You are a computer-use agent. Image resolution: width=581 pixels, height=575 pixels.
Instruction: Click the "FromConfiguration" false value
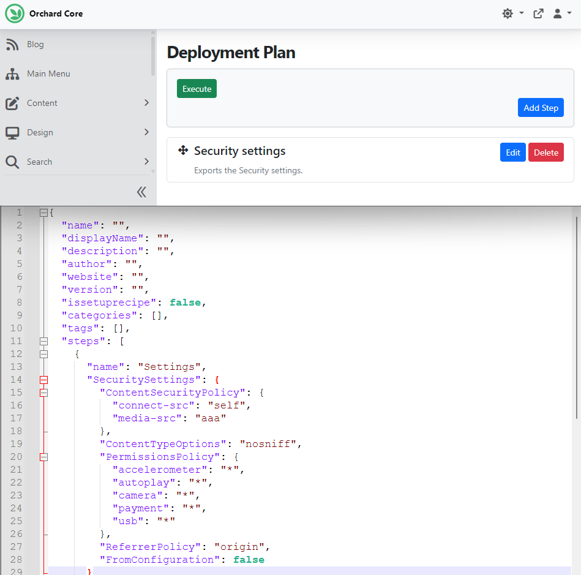coord(249,560)
